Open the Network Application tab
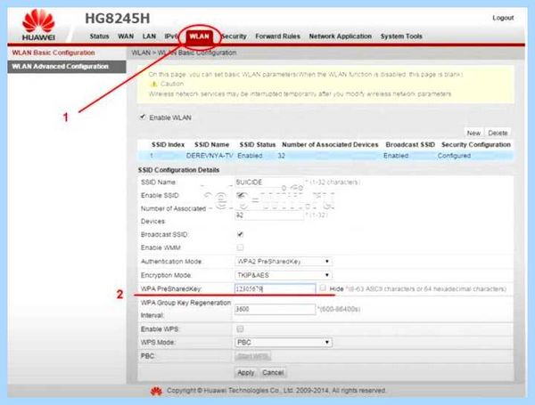The height and width of the screenshot is (405, 535). click(341, 36)
